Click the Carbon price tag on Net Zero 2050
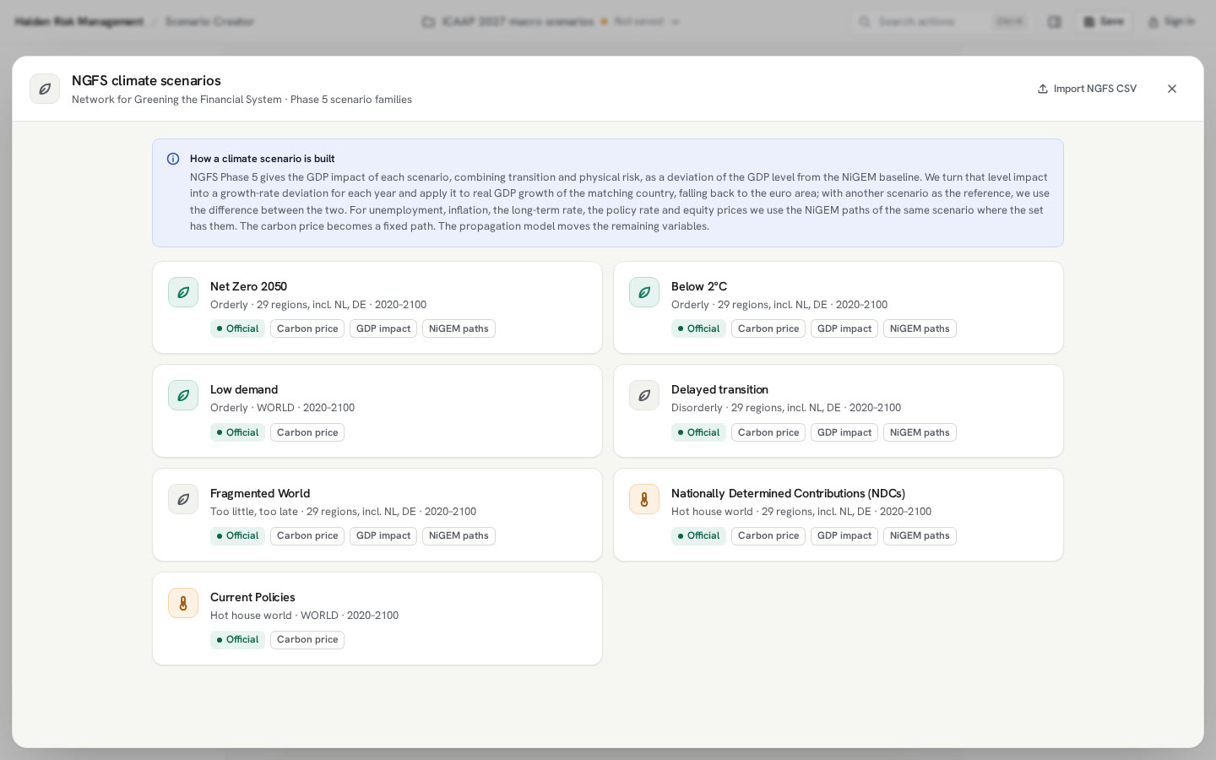Viewport: 1216px width, 760px height. click(x=307, y=328)
